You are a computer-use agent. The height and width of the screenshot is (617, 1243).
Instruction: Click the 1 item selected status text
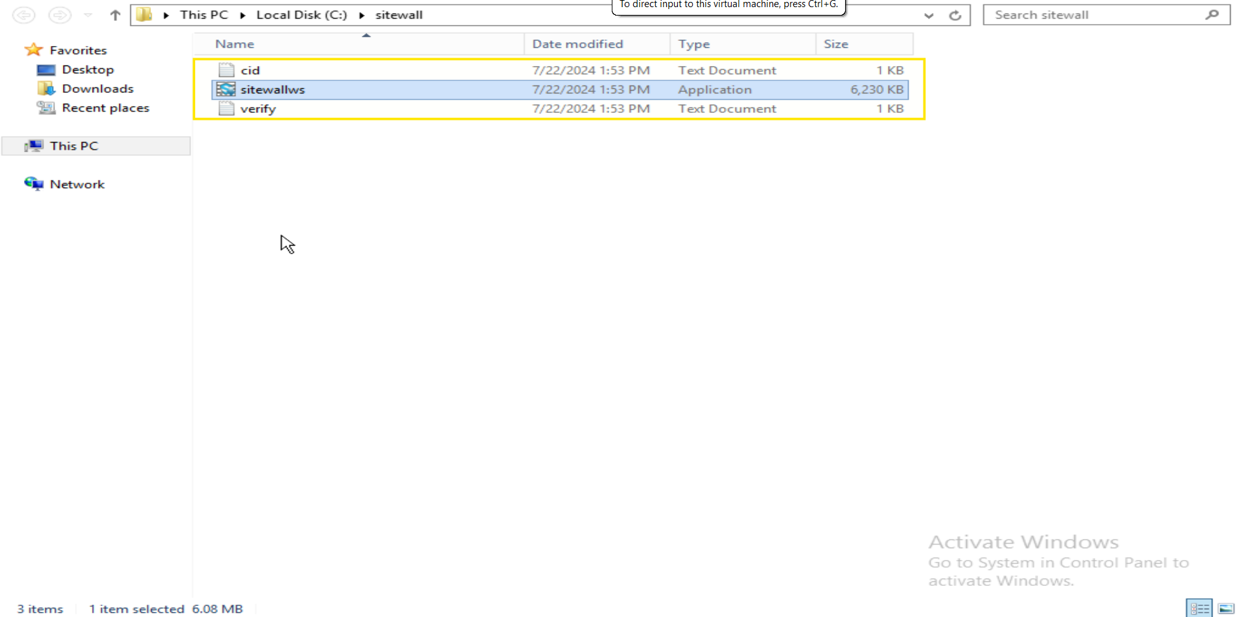pyautogui.click(x=137, y=609)
